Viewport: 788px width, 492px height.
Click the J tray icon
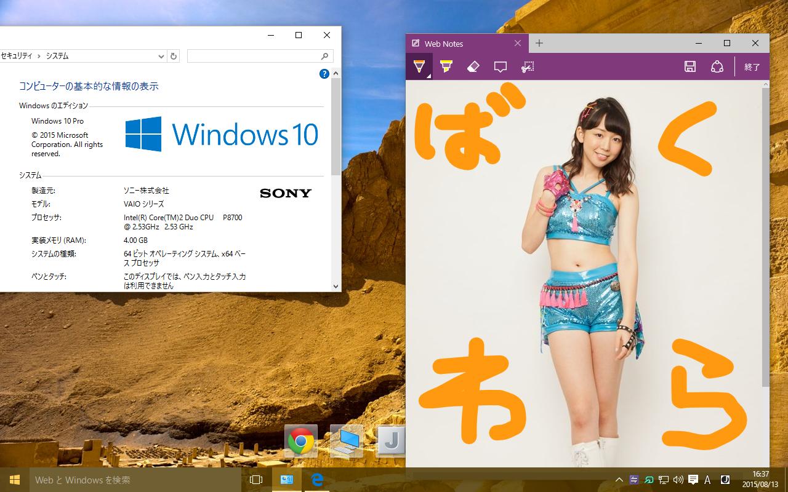tap(725, 480)
